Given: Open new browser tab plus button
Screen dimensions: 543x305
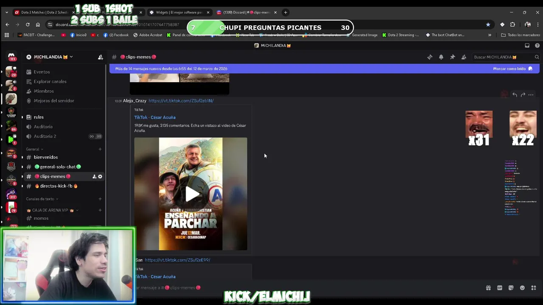Looking at the screenshot, I should click(x=285, y=12).
